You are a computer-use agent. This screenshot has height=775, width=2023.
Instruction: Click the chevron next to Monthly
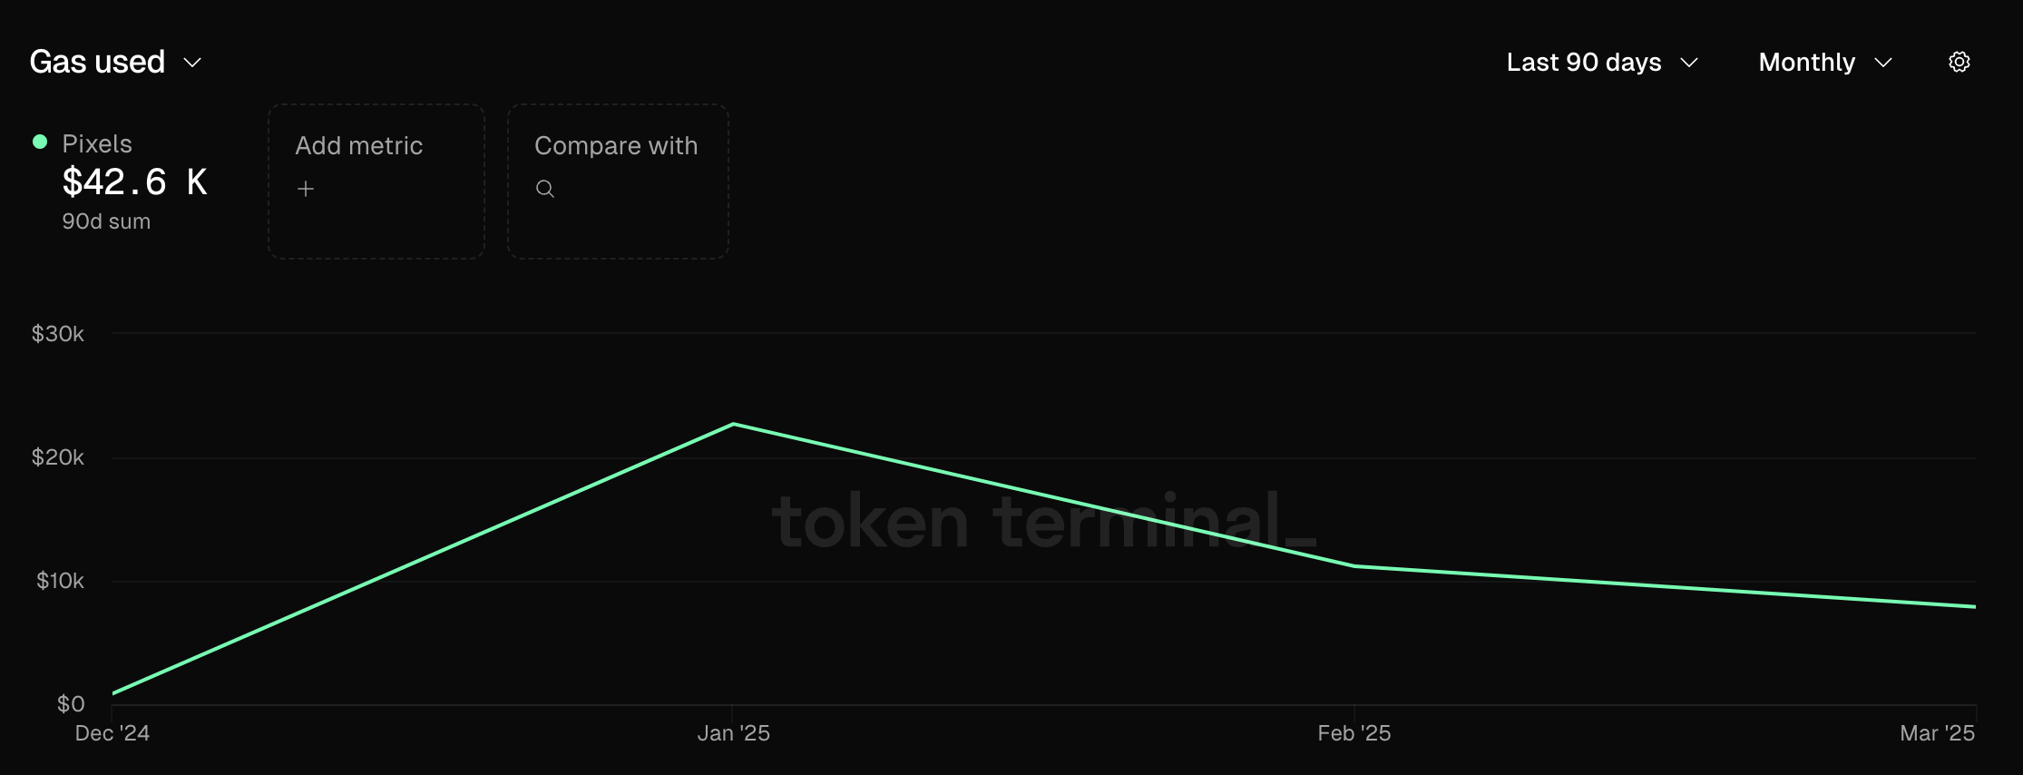tap(1883, 63)
